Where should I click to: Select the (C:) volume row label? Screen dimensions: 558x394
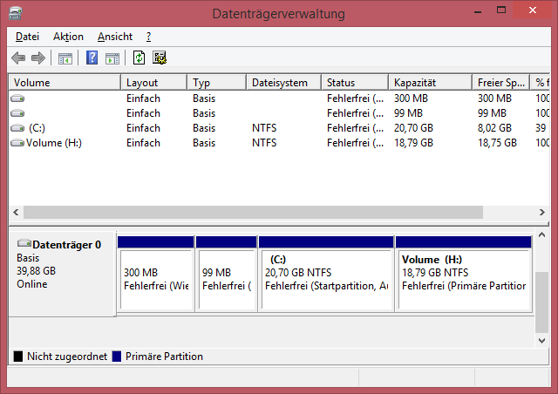[x=37, y=128]
